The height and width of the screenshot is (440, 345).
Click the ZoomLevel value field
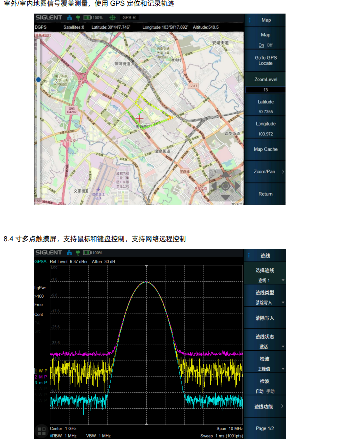tap(265, 90)
